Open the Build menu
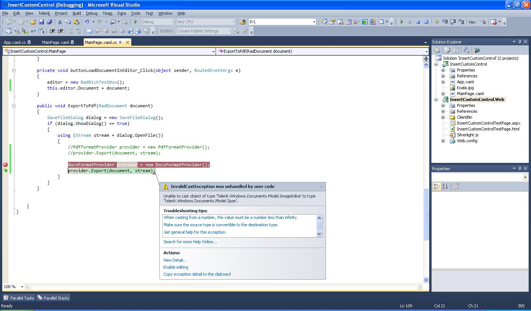The width and height of the screenshot is (531, 311). [77, 13]
